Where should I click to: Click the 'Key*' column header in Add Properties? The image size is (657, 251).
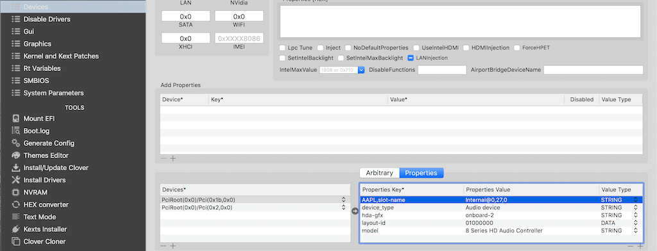click(298, 99)
